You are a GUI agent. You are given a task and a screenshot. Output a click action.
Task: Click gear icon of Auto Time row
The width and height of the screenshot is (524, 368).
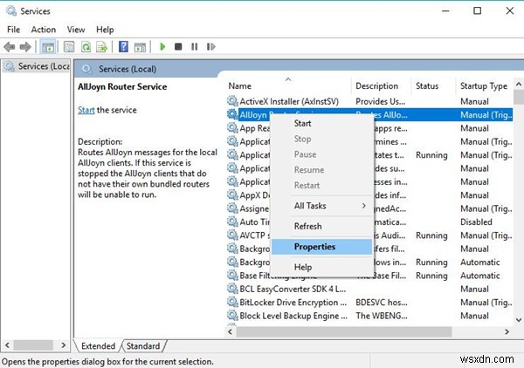232,221
